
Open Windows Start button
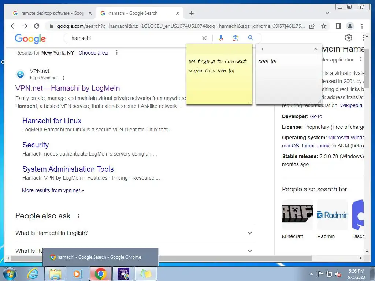point(10,274)
